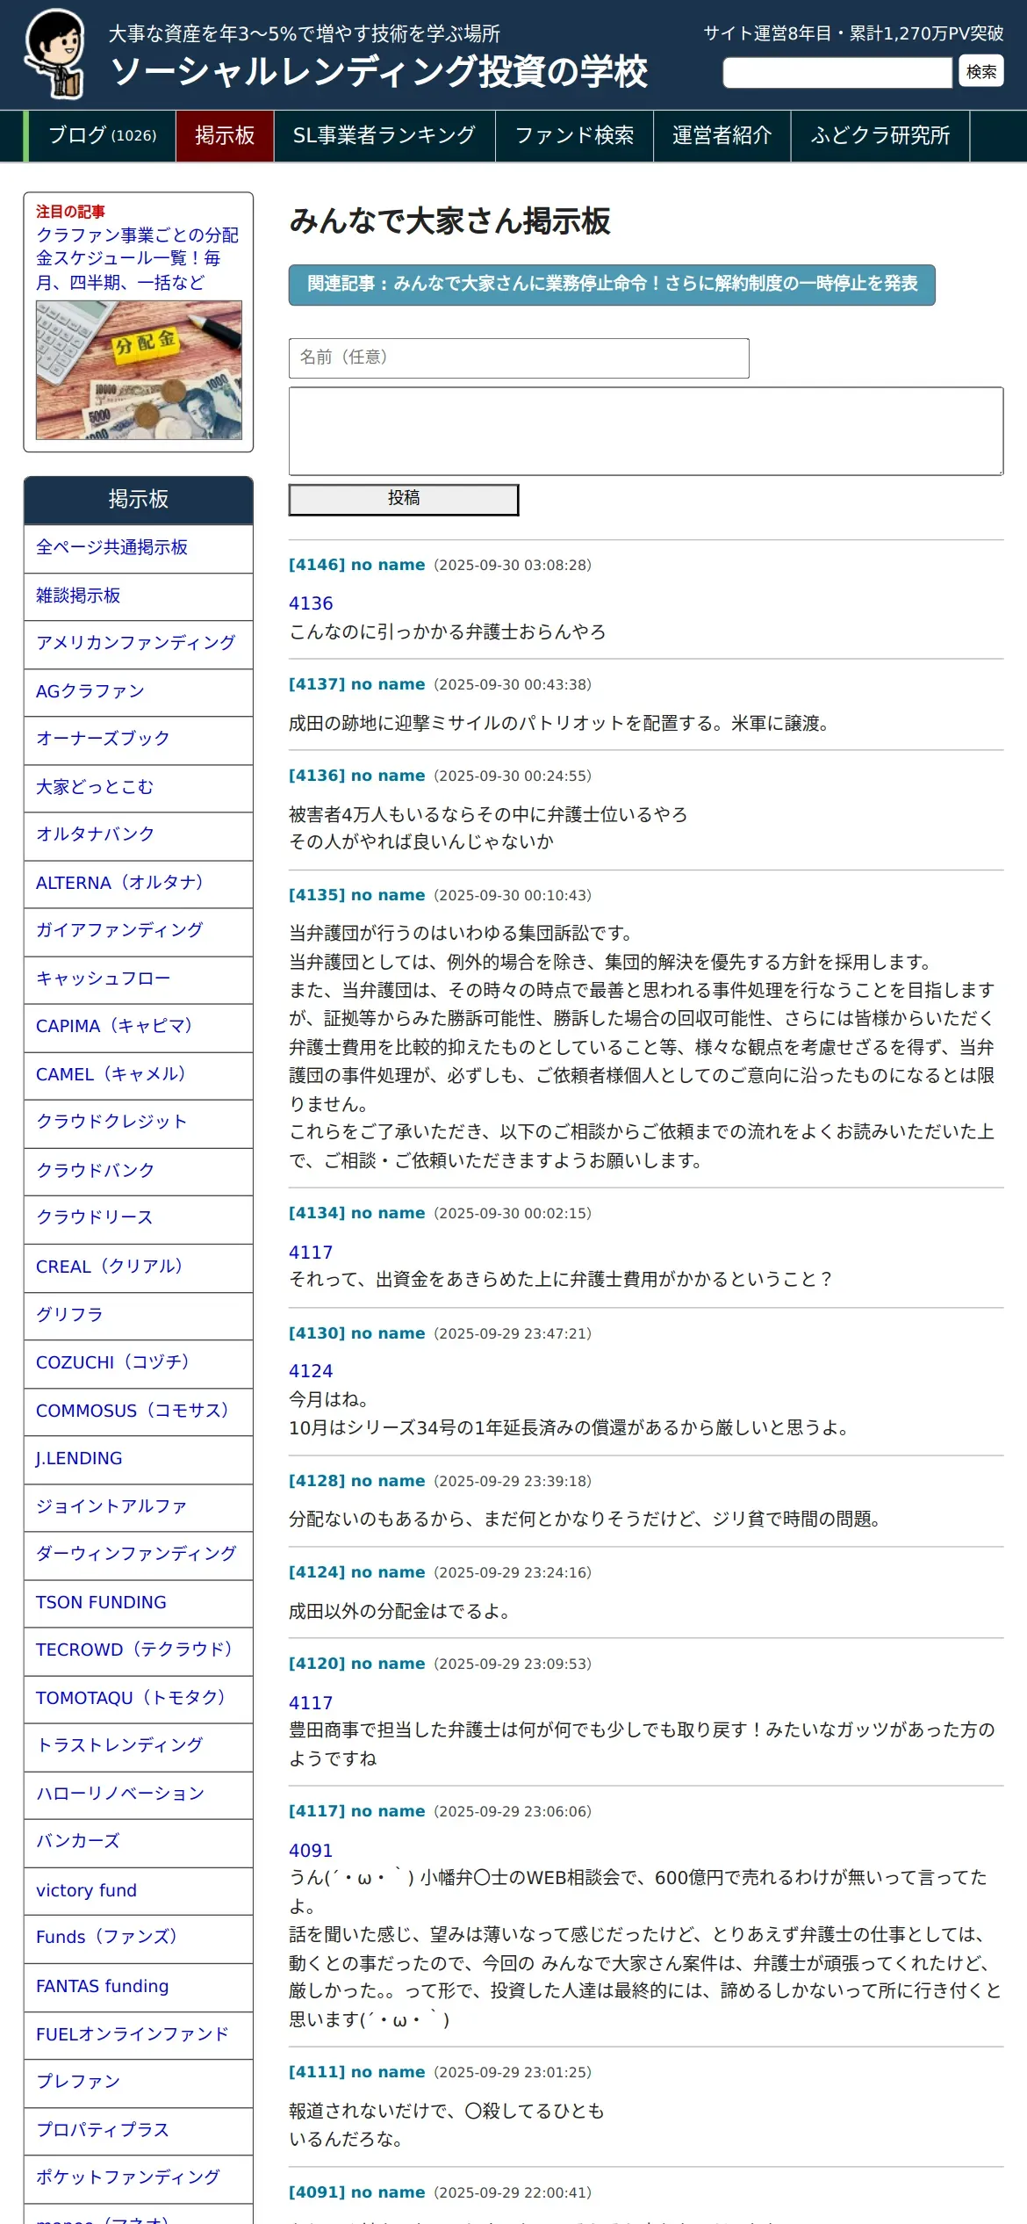Open バンカーズ board
Image resolution: width=1027 pixels, height=2224 pixels.
point(139,1842)
